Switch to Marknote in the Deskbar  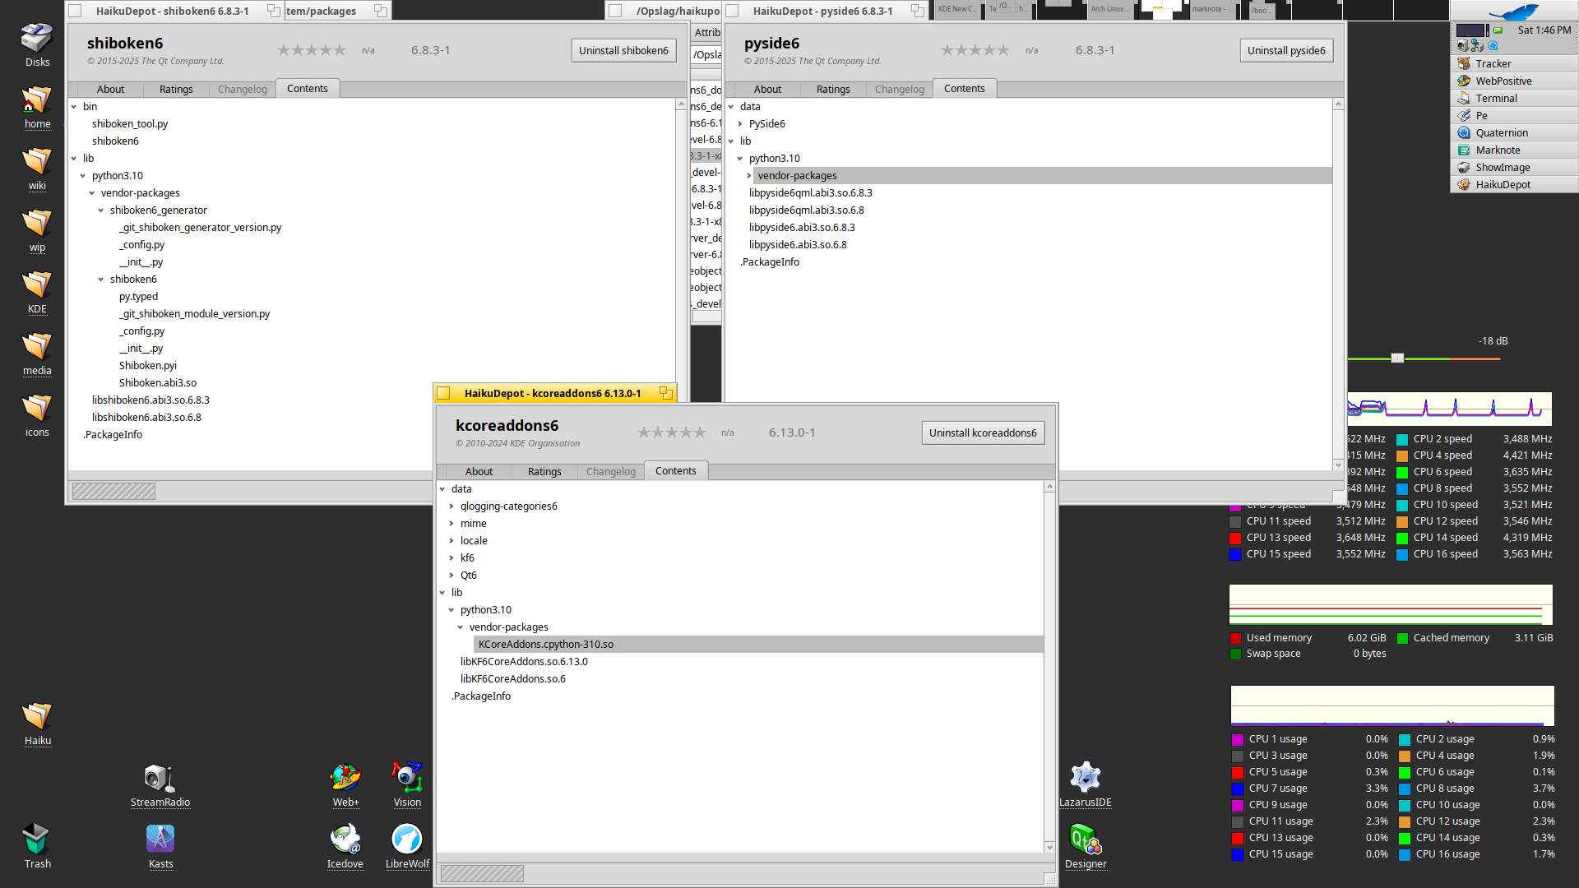pos(1514,150)
